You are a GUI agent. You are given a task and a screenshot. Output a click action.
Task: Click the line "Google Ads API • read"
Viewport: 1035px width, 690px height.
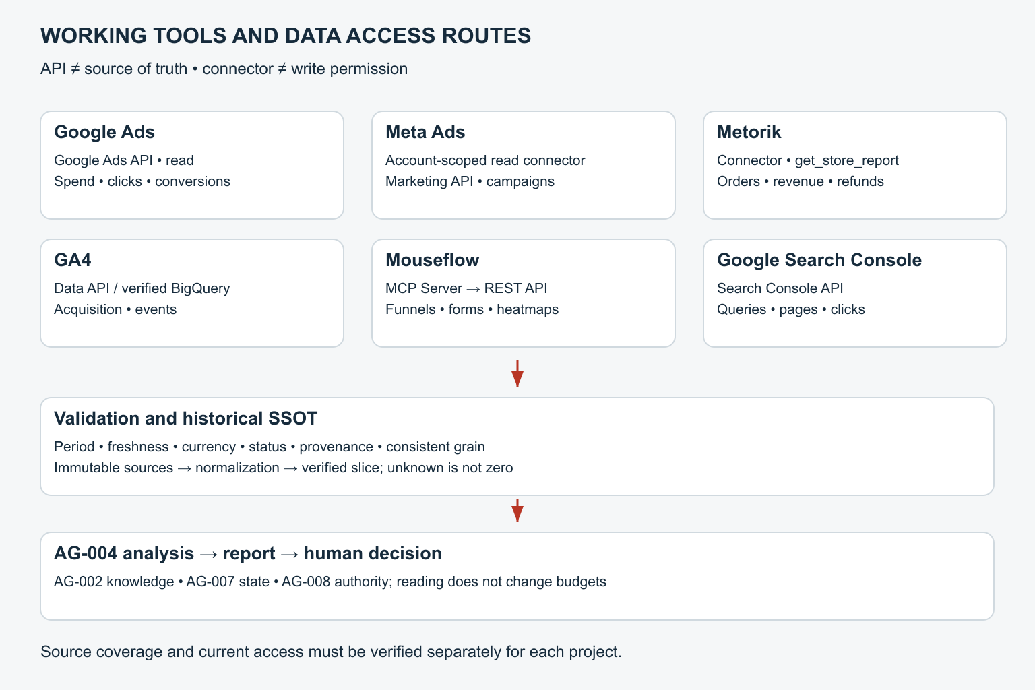point(124,160)
